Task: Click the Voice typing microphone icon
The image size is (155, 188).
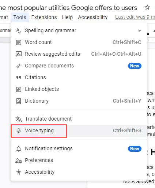Action: 19,130
